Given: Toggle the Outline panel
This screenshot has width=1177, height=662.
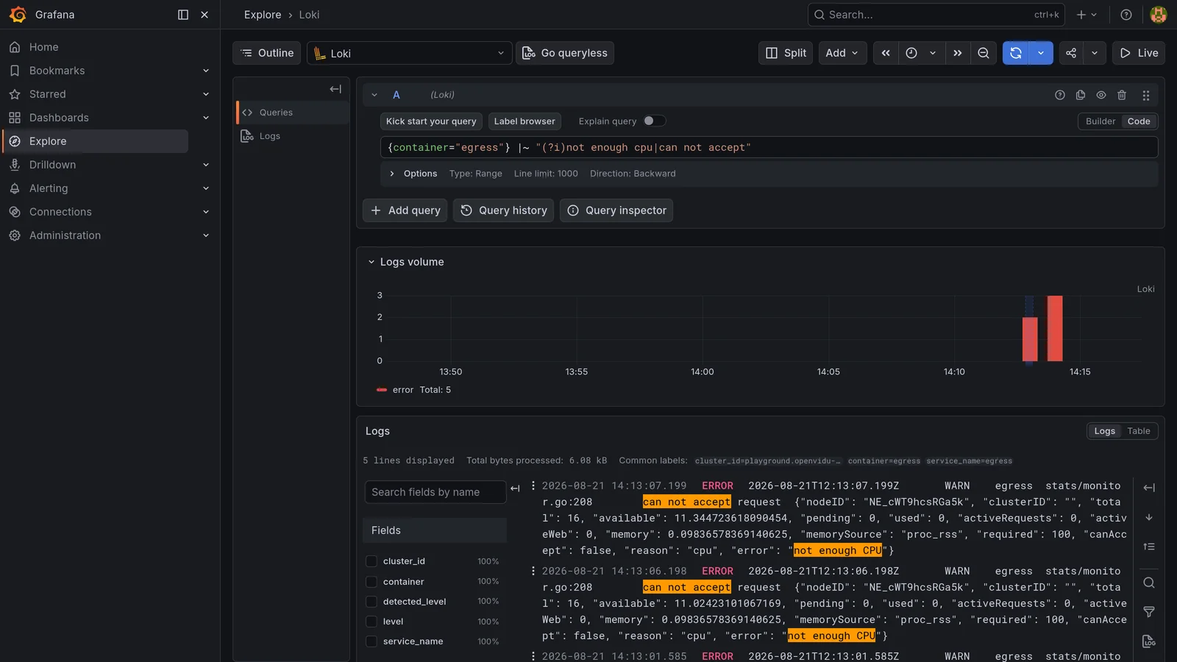Looking at the screenshot, I should coord(267,53).
